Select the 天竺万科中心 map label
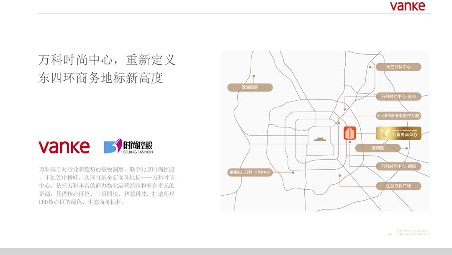 pyautogui.click(x=398, y=67)
